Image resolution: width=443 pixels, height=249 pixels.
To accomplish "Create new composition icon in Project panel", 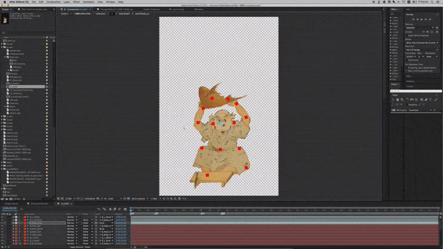I will [11, 199].
